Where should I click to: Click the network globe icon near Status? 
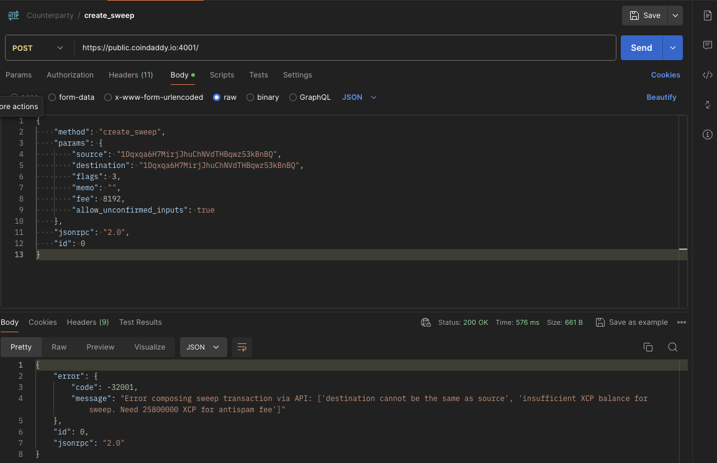click(426, 322)
